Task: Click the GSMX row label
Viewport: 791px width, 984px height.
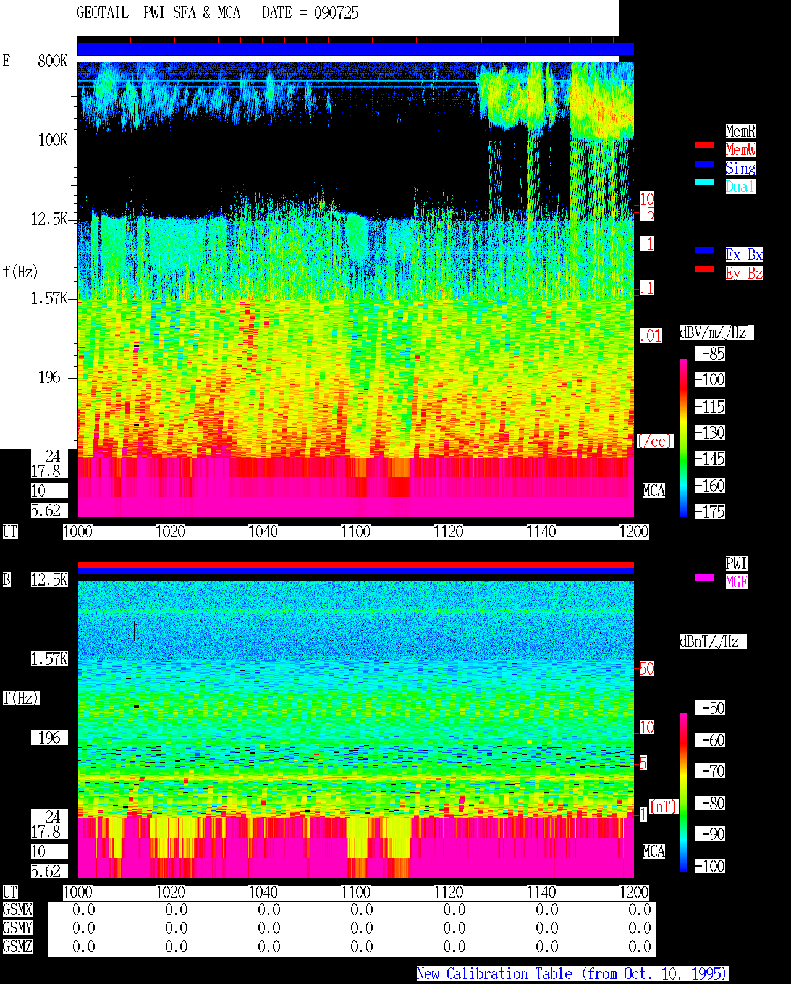Action: pyautogui.click(x=17, y=909)
